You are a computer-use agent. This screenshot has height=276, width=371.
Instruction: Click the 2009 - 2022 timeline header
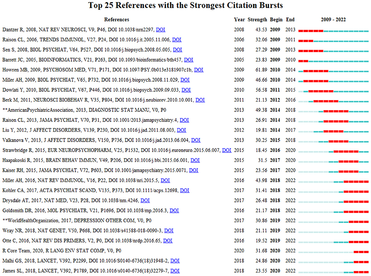(333, 20)
